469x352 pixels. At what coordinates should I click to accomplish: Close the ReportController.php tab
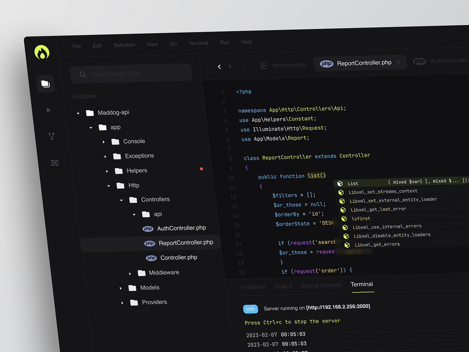[398, 62]
